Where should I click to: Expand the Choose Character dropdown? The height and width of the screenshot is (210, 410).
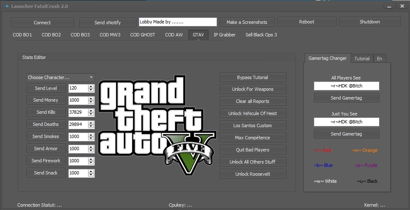pos(60,77)
